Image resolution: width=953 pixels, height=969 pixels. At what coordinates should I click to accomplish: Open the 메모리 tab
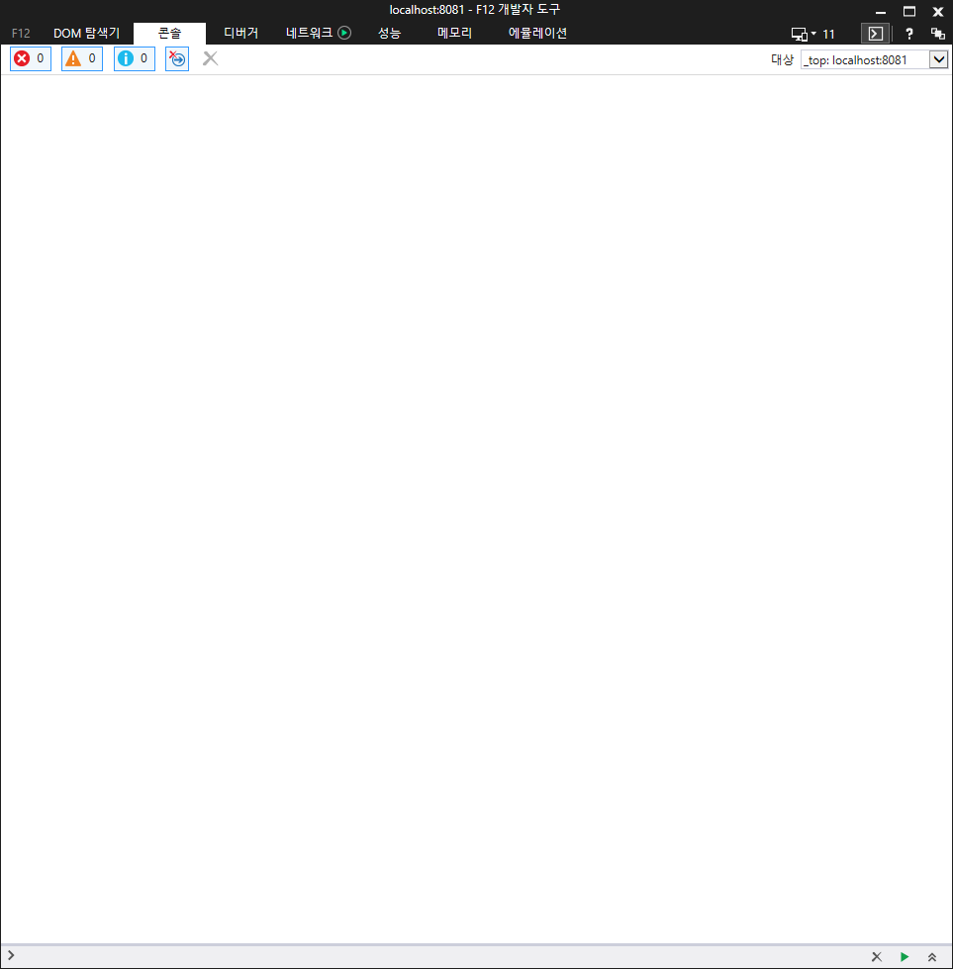[x=454, y=34]
